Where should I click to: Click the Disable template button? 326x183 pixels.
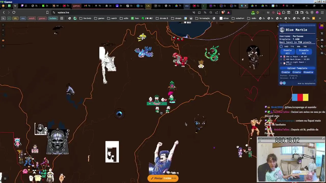tap(308, 72)
